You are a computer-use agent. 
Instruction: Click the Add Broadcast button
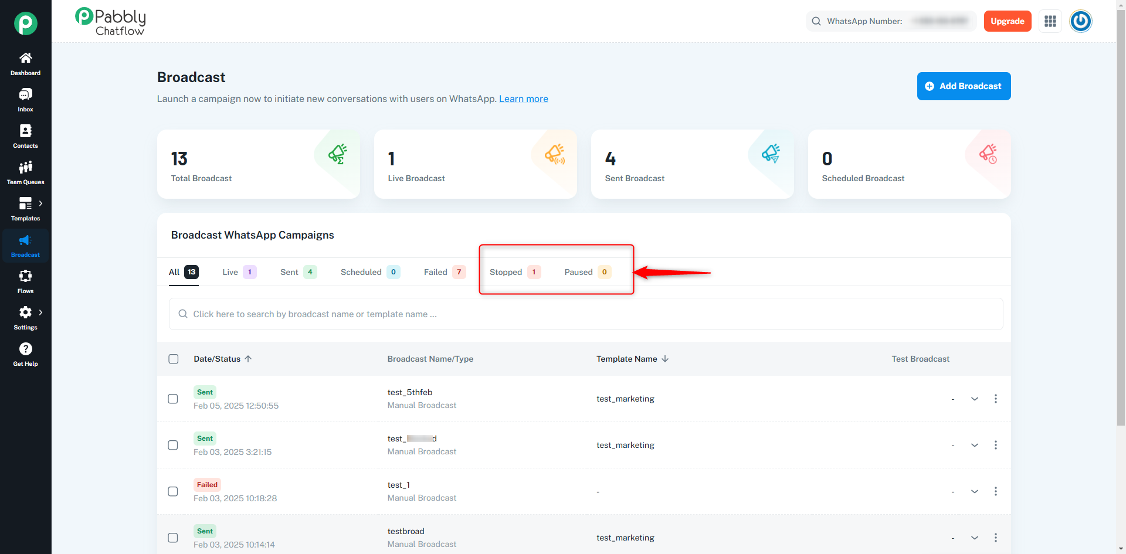click(964, 86)
